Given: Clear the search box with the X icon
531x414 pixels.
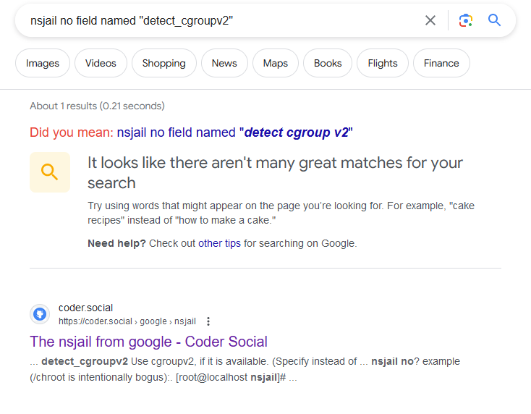Looking at the screenshot, I should click(x=430, y=20).
